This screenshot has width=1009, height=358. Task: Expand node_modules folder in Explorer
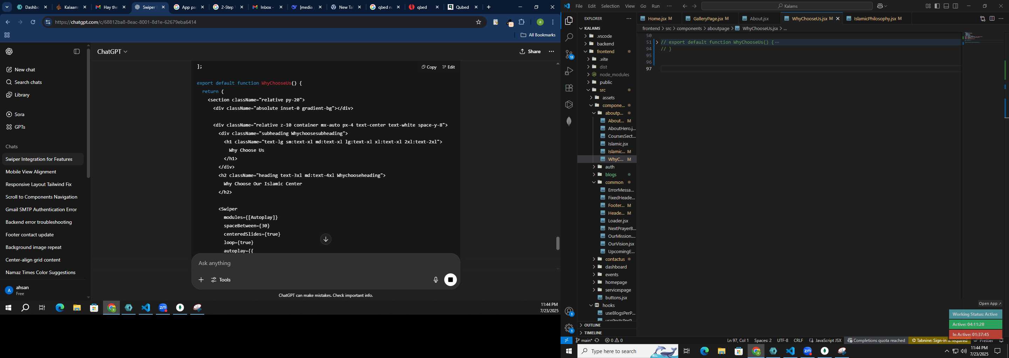pyautogui.click(x=607, y=75)
